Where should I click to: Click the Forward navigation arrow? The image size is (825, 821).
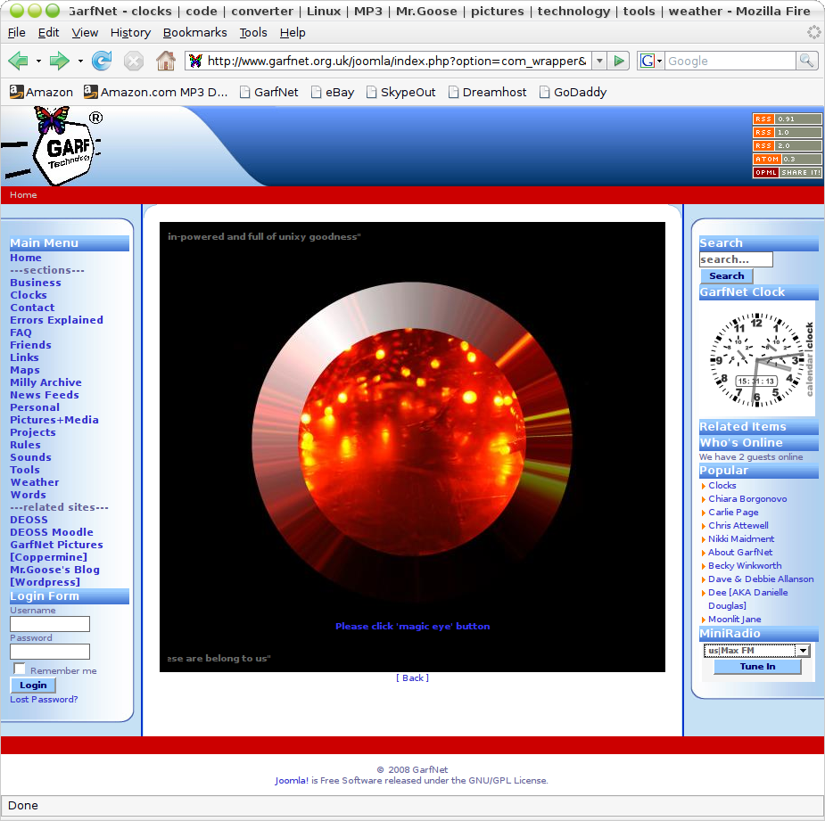coord(59,61)
